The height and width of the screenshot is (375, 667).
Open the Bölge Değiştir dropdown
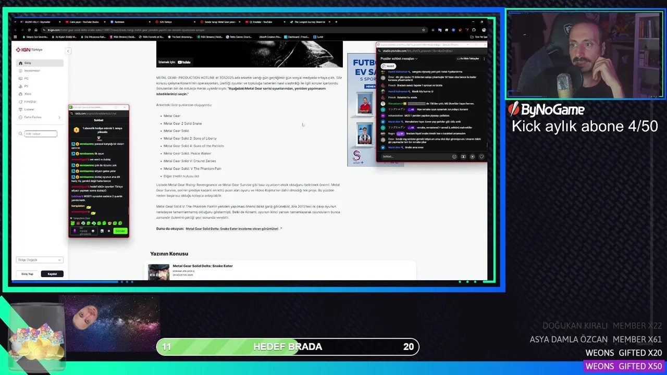click(x=40, y=260)
